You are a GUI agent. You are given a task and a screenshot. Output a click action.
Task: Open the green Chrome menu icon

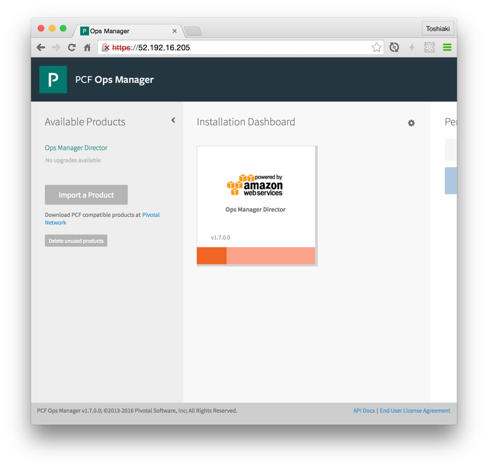(x=447, y=47)
